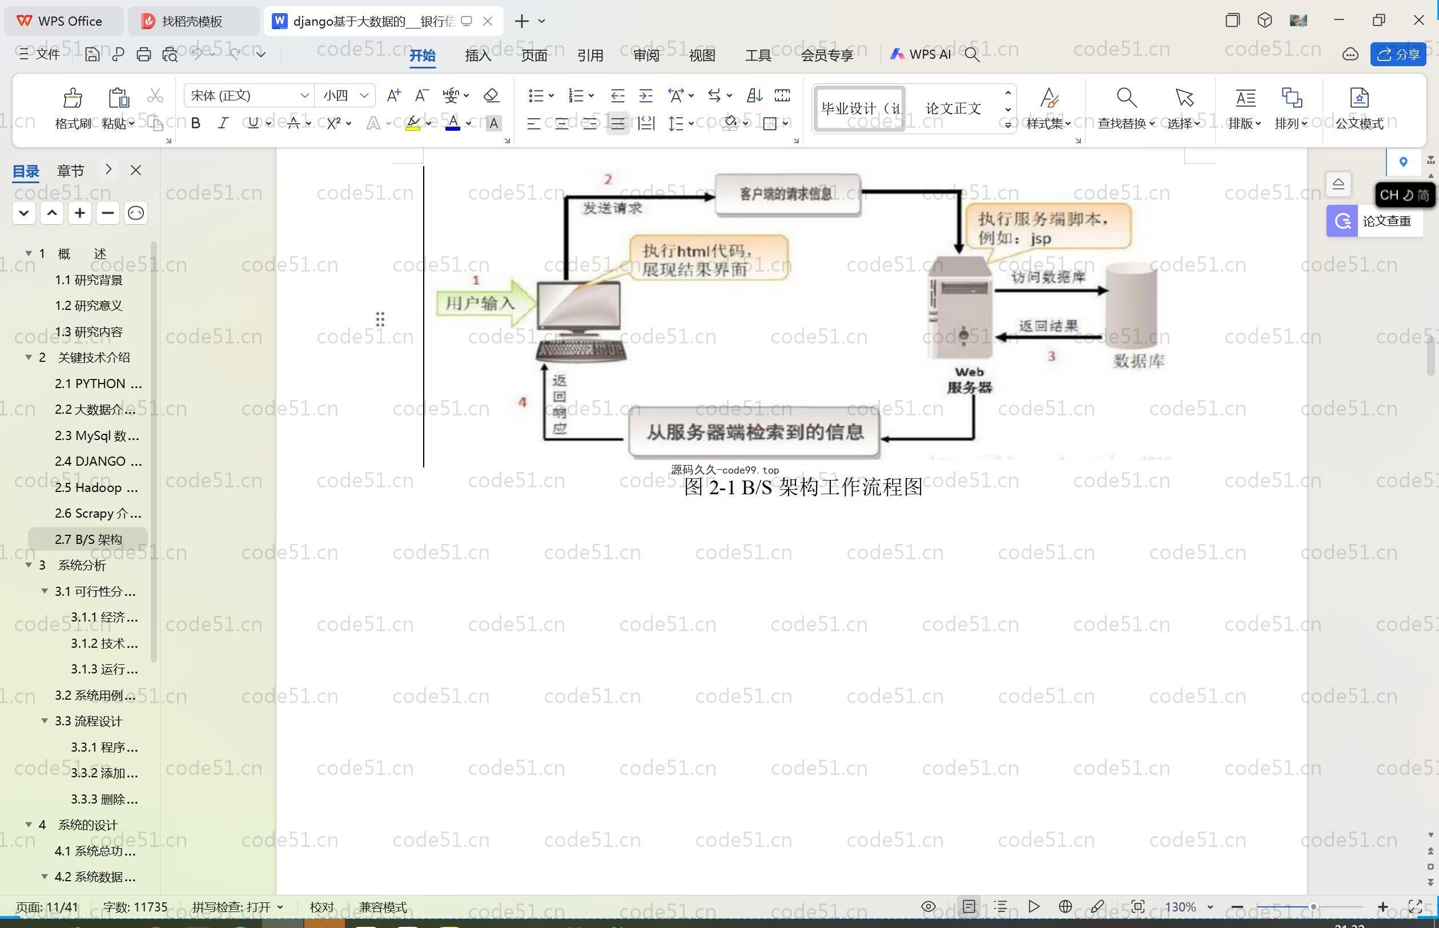This screenshot has height=928, width=1439.
Task: Toggle the Reading Mode eye icon
Action: [x=928, y=906]
